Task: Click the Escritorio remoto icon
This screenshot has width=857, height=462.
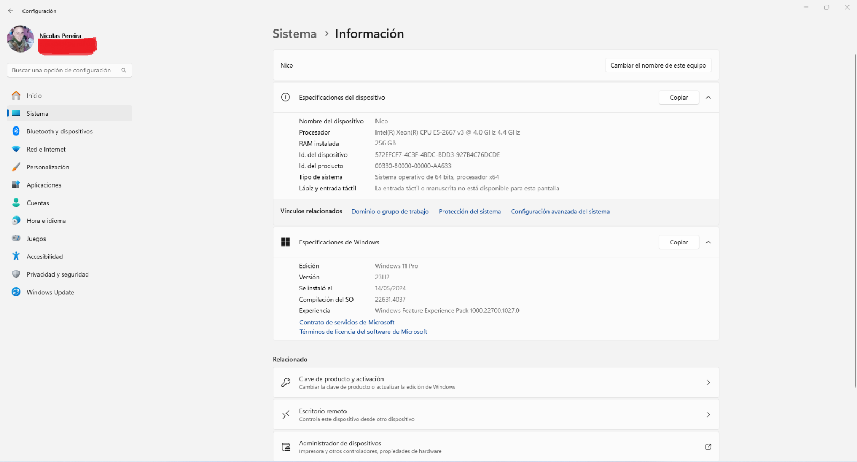Action: (x=285, y=415)
